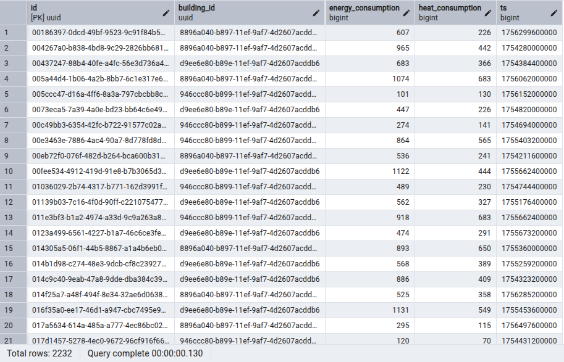Click id cell starting with 00fee534

click(x=100, y=171)
